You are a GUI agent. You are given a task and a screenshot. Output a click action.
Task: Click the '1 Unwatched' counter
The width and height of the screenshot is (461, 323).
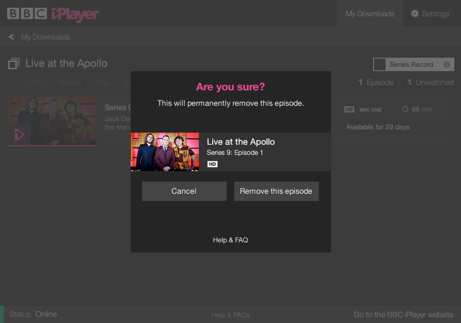click(430, 83)
